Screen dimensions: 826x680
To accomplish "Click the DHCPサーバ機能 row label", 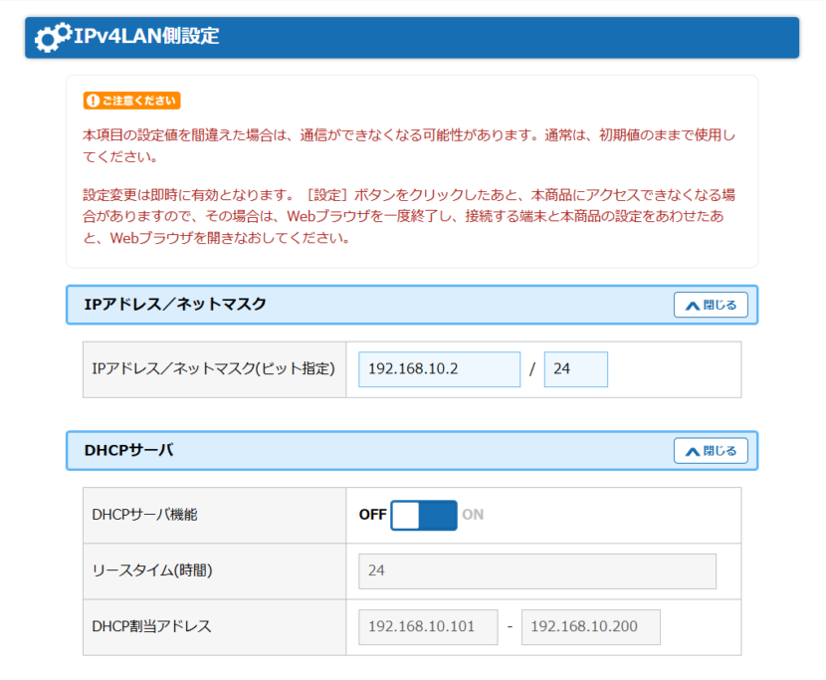I will point(144,515).
